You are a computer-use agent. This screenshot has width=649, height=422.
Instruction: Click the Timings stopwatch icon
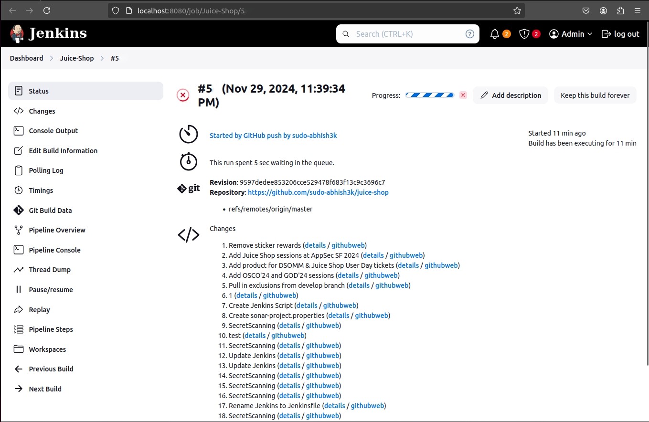pos(19,190)
